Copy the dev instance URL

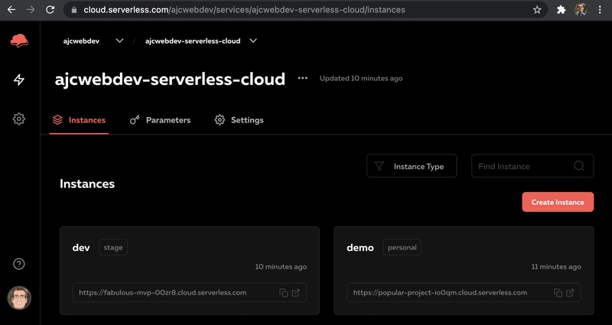coord(283,293)
